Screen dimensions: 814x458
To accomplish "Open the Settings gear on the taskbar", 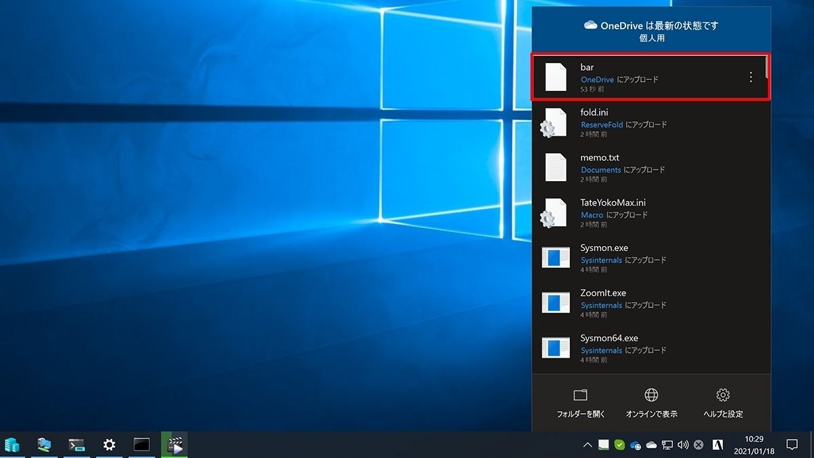I will [x=109, y=445].
